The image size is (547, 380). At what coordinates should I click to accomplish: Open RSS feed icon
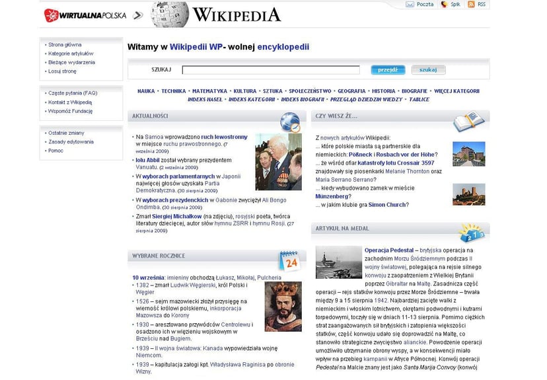(471, 4)
